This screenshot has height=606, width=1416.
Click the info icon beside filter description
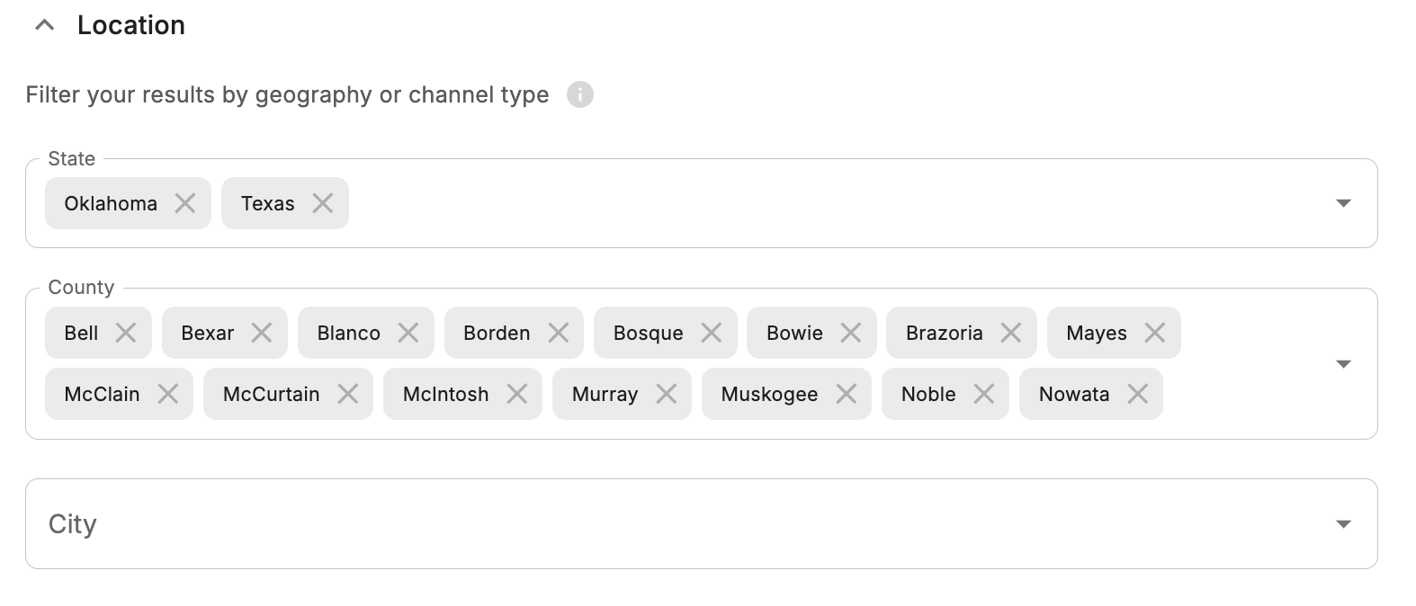[579, 94]
